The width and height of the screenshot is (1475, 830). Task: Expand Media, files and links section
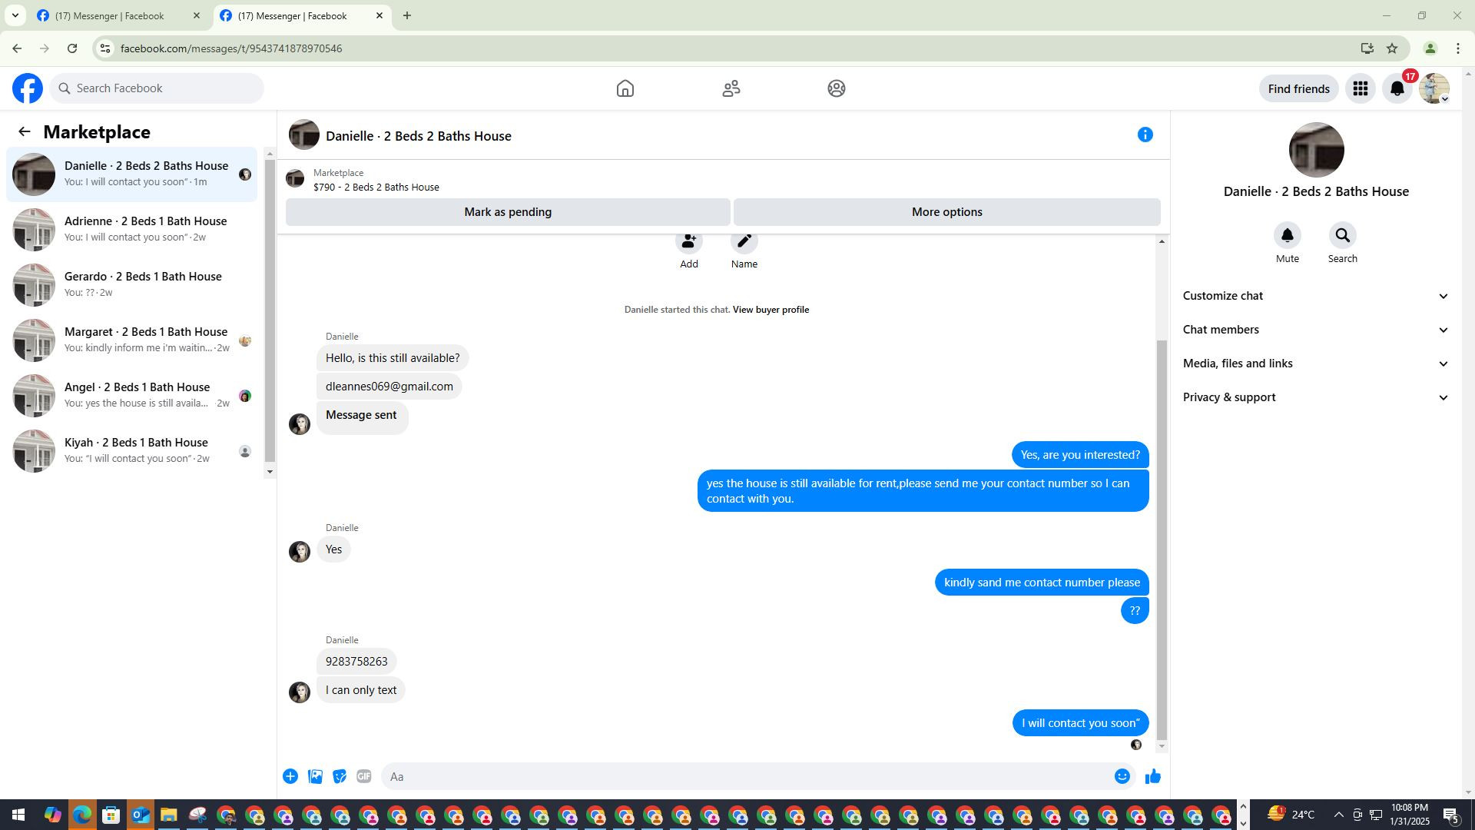click(x=1316, y=364)
